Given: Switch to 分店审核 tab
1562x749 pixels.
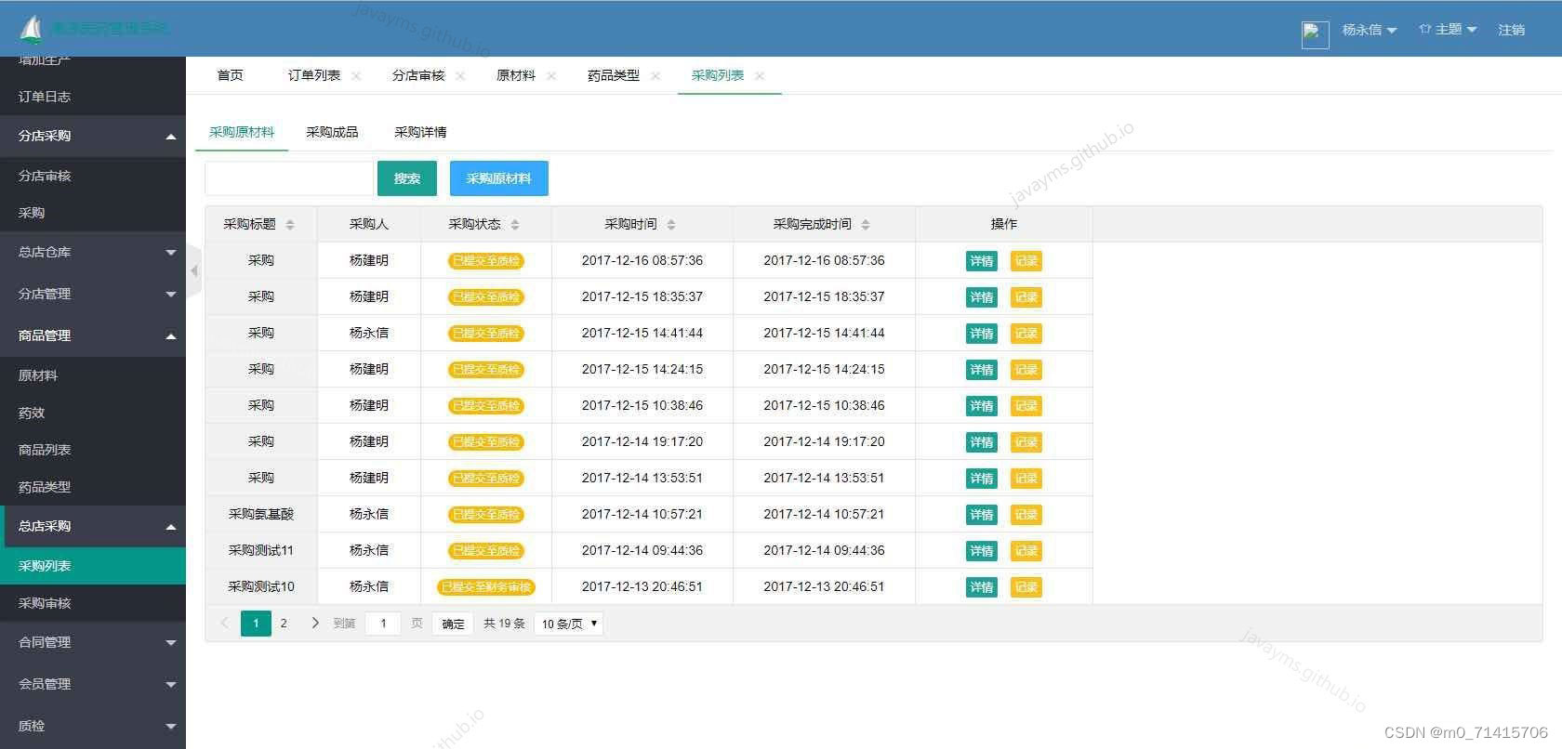Looking at the screenshot, I should (418, 75).
